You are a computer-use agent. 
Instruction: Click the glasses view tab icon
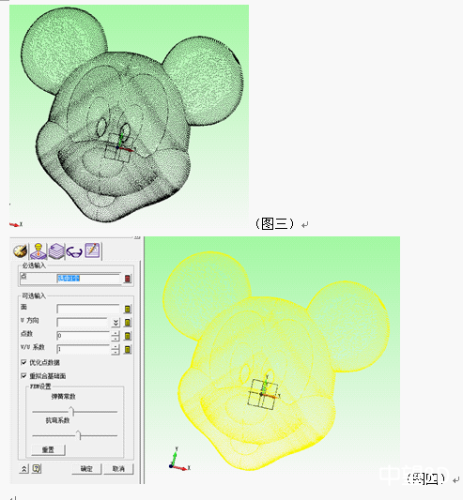[74, 252]
